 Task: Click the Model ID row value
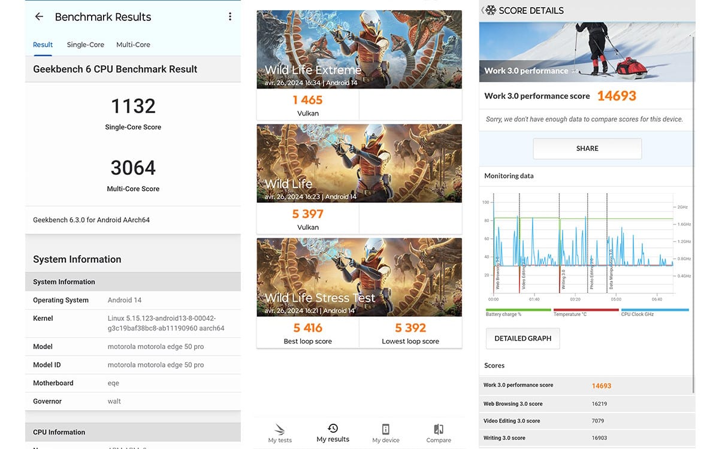click(x=156, y=365)
